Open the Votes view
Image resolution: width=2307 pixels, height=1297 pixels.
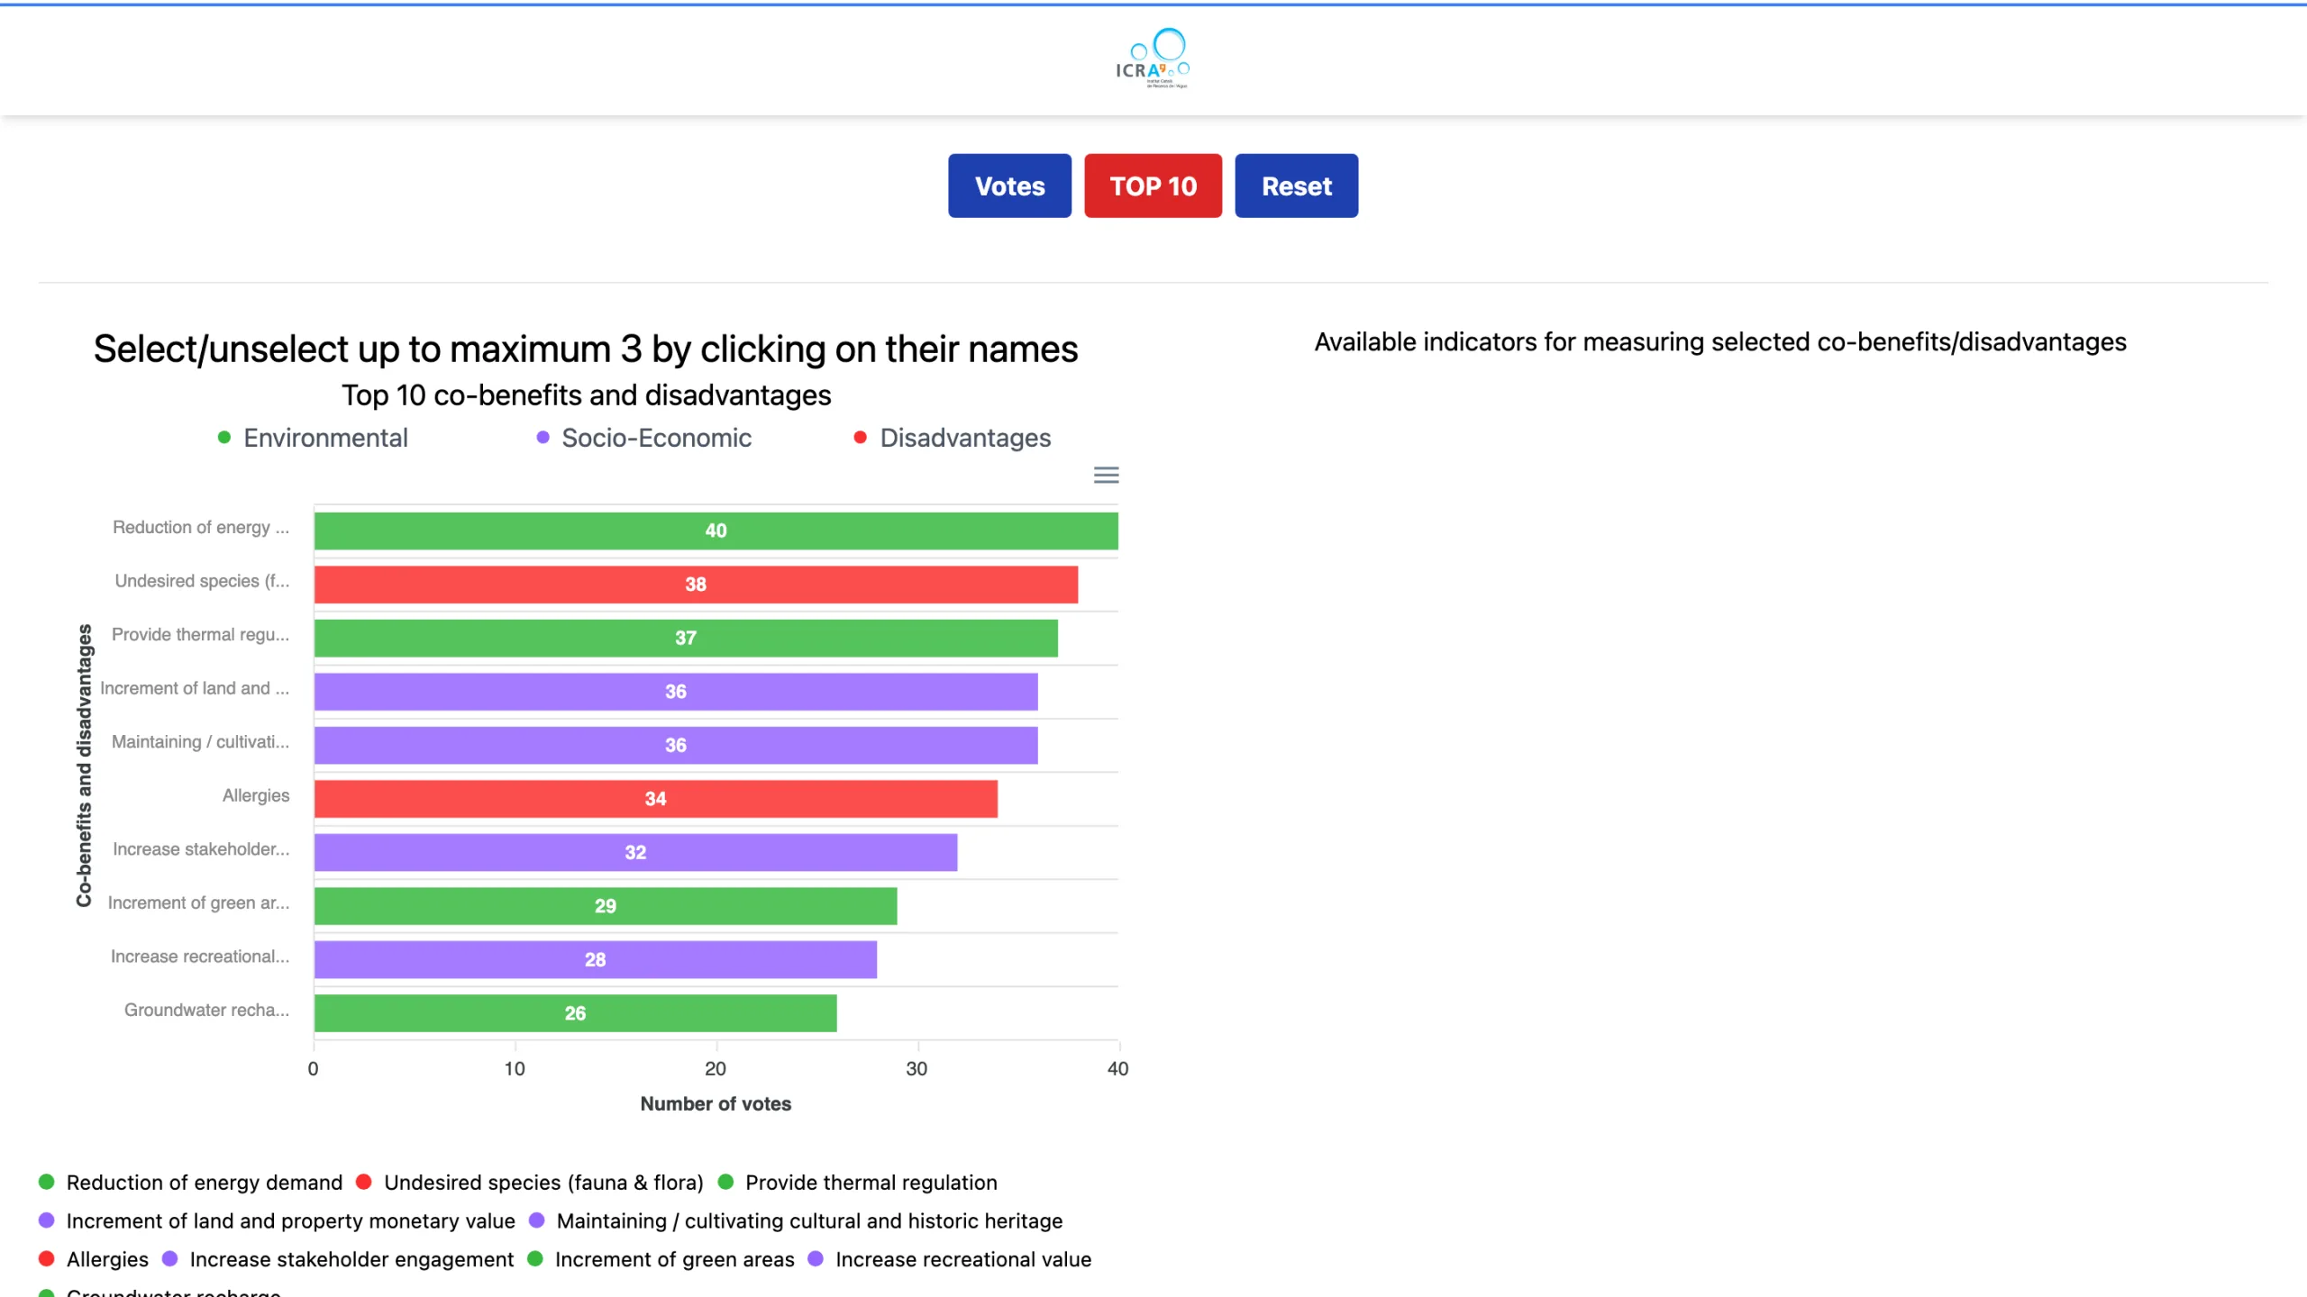click(1009, 186)
